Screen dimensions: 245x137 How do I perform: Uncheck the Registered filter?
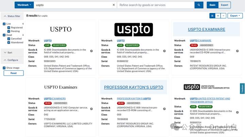(9, 28)
